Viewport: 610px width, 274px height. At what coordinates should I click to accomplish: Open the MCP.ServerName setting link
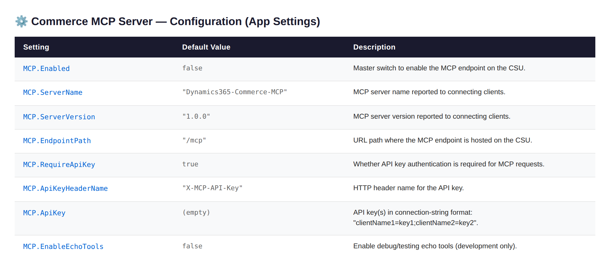point(53,92)
